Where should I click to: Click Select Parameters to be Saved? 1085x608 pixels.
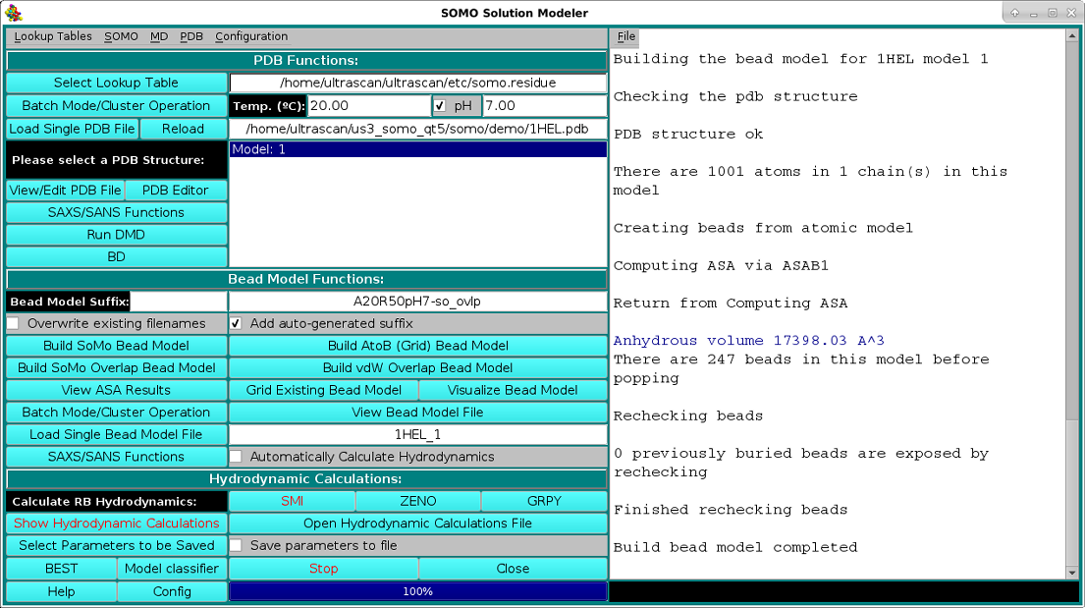point(116,546)
